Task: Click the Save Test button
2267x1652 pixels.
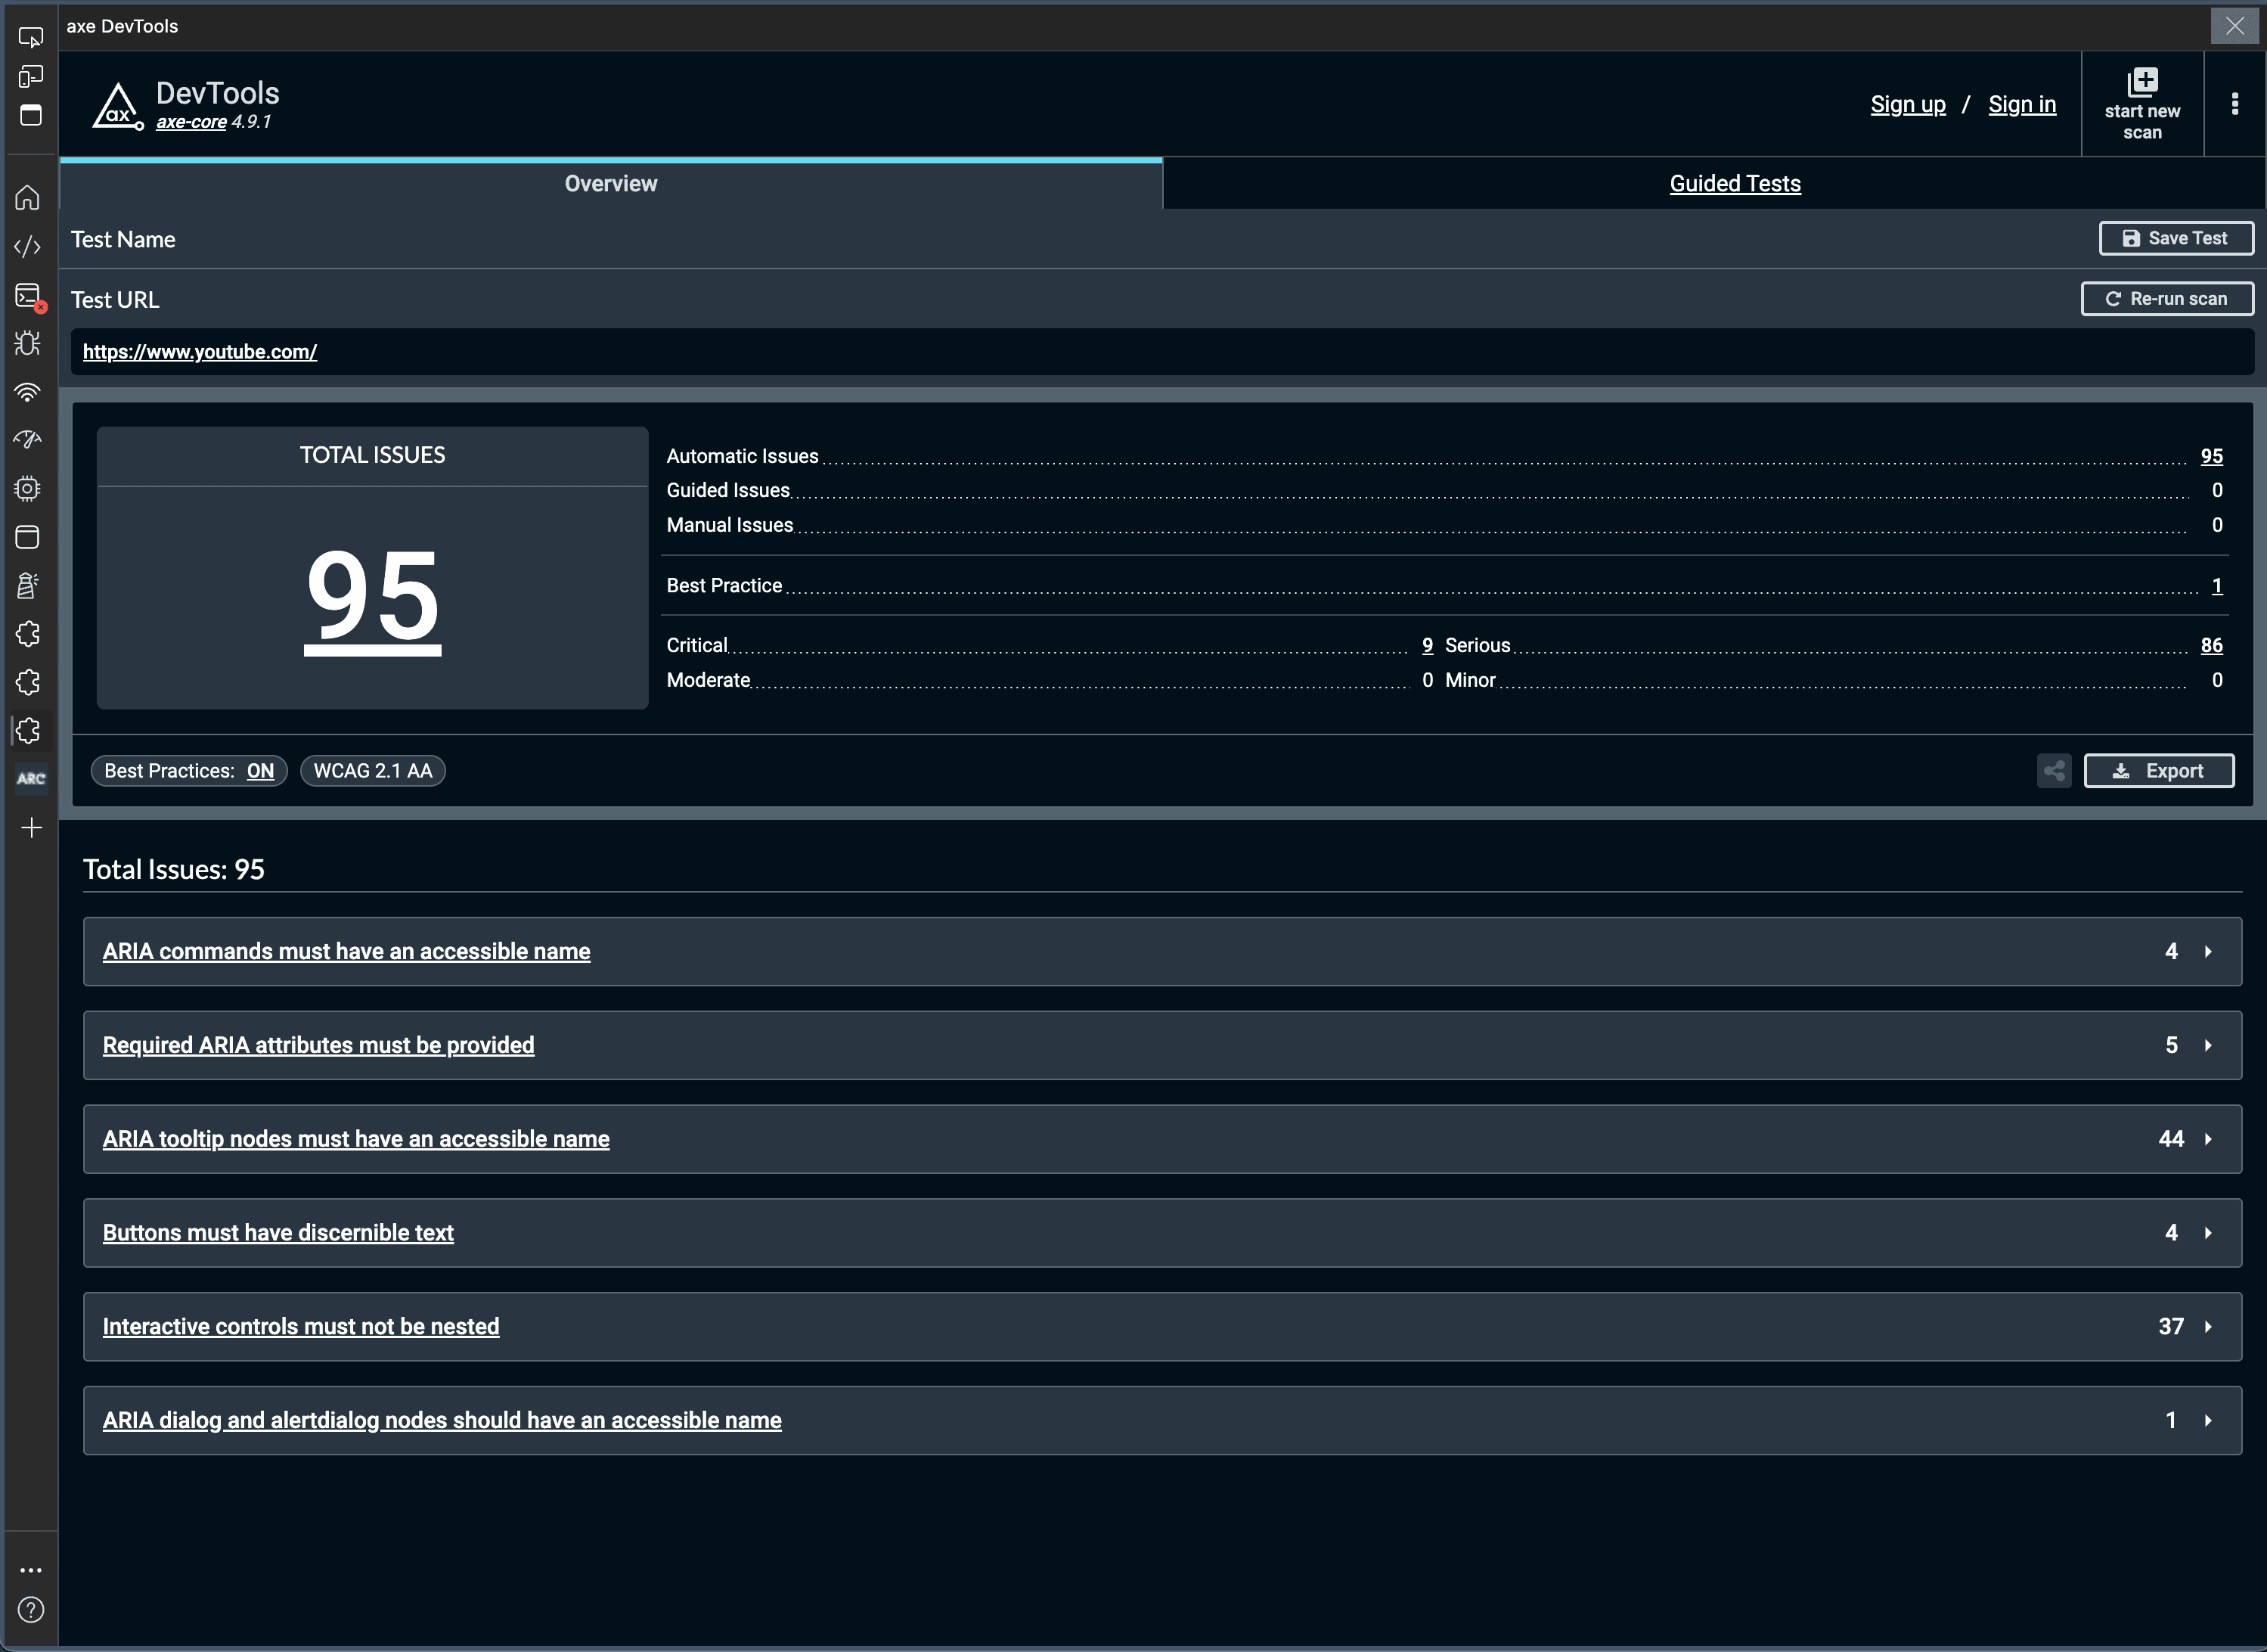Action: (x=2176, y=238)
